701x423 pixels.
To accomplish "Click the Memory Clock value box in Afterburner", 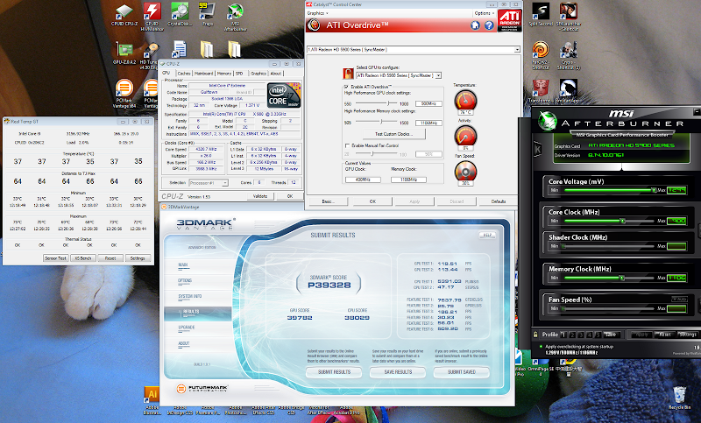I will coord(676,278).
